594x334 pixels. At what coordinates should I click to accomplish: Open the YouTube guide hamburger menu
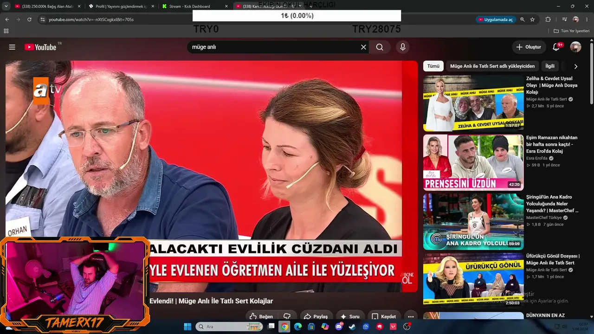tap(12, 47)
